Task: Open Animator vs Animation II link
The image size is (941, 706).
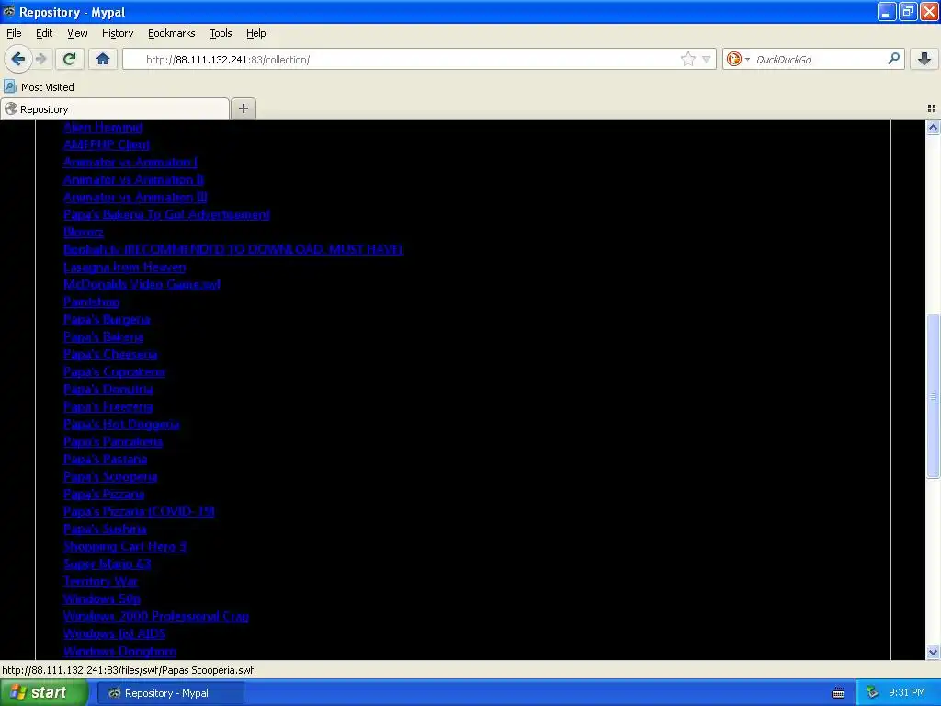Action: pyautogui.click(x=133, y=179)
